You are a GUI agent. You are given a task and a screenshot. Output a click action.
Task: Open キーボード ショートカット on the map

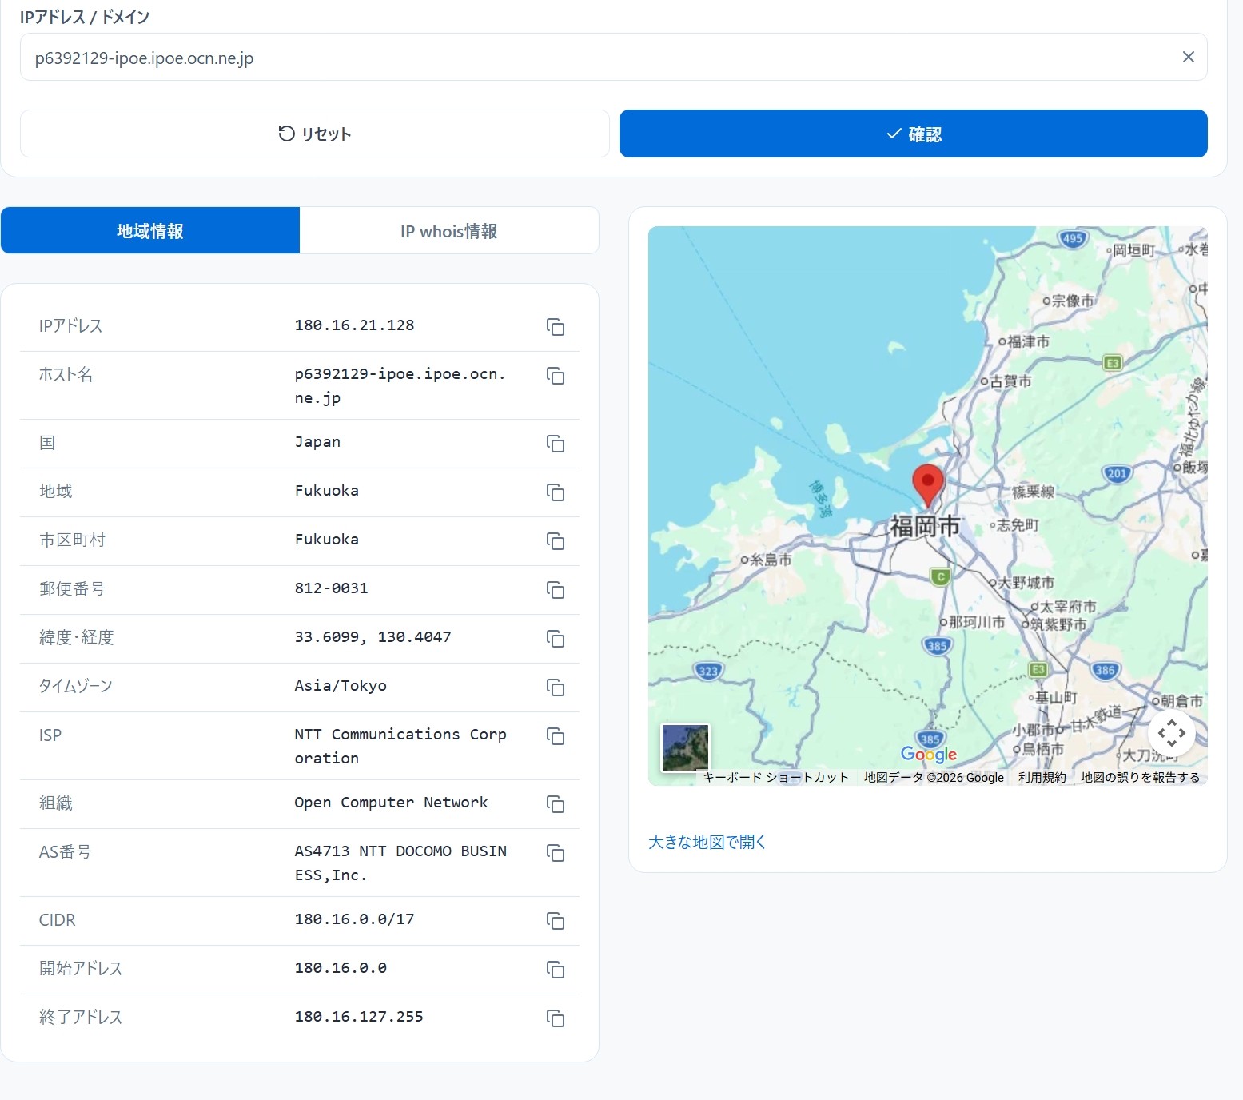(776, 777)
